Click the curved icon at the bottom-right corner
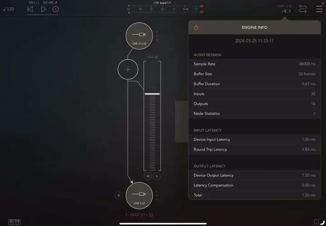326x226 pixels. click(x=323, y=222)
